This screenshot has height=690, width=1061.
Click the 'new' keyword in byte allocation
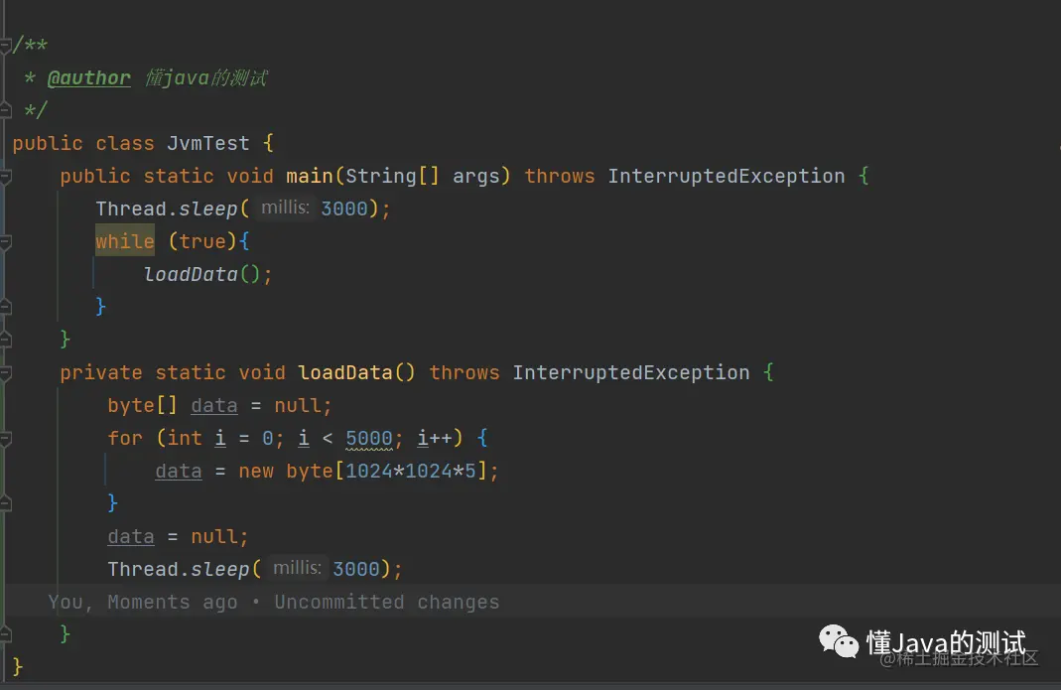[x=256, y=471]
